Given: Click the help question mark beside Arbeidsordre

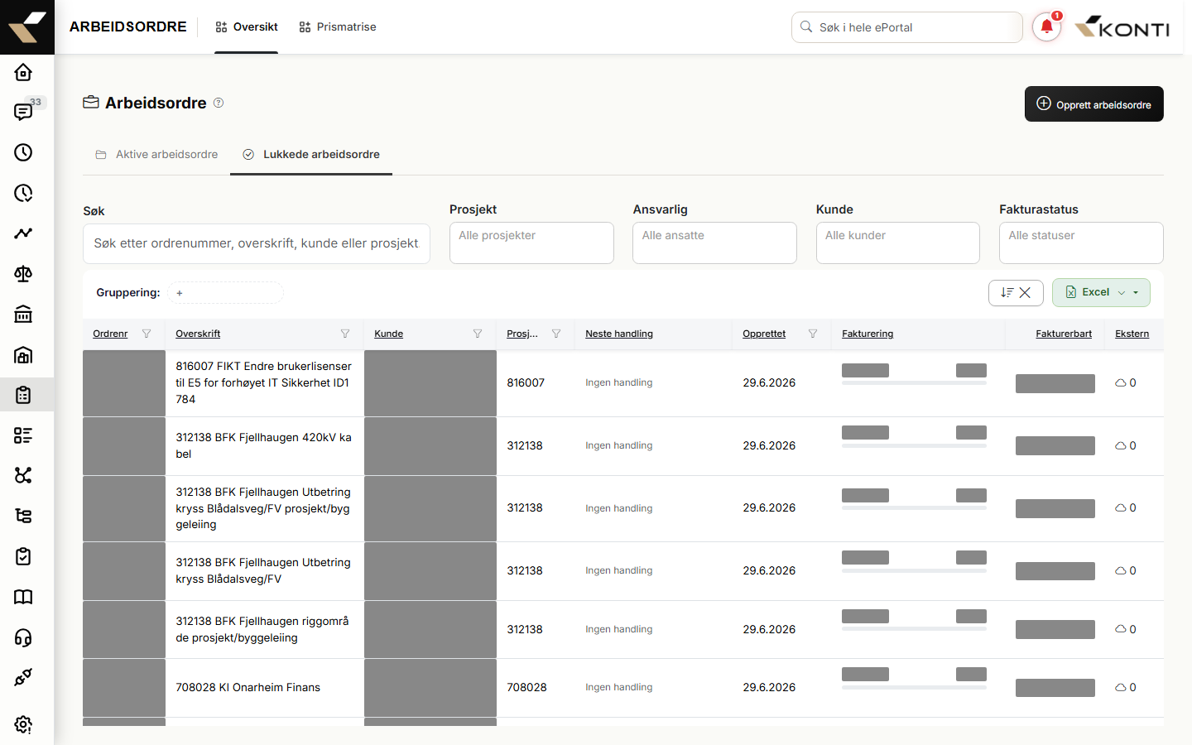Looking at the screenshot, I should [219, 103].
